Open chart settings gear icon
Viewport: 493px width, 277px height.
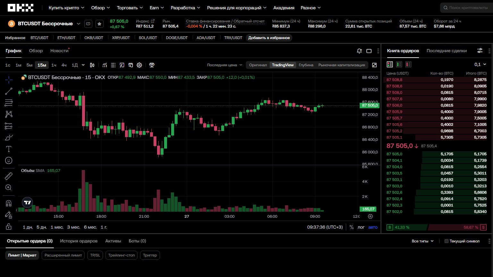[139, 65]
